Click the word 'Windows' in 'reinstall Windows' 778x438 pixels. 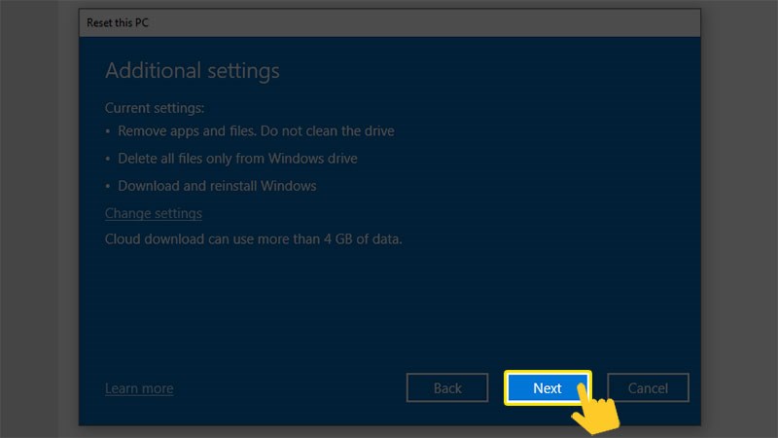289,185
